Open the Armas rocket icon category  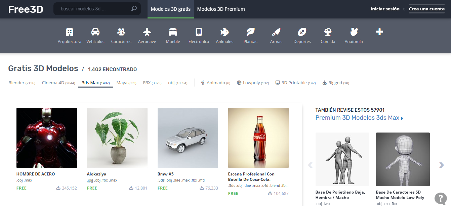276,36
